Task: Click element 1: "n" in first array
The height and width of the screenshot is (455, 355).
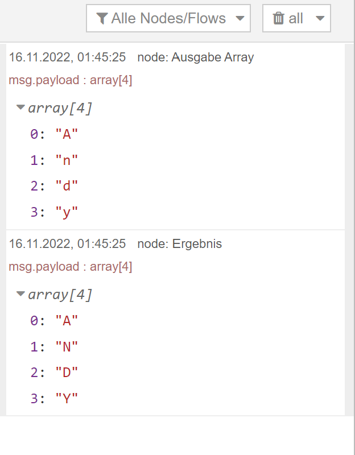Action: point(54,160)
